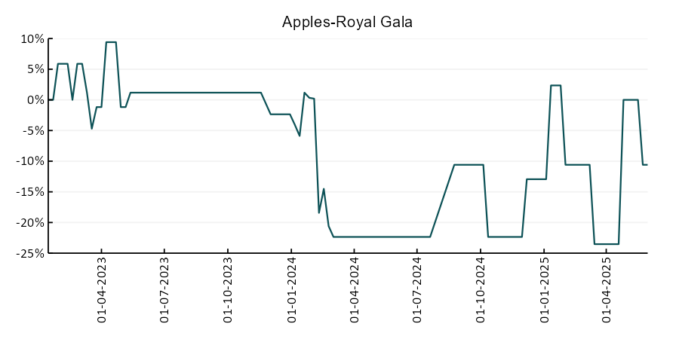Select the 01-01-2024 date label

(291, 290)
